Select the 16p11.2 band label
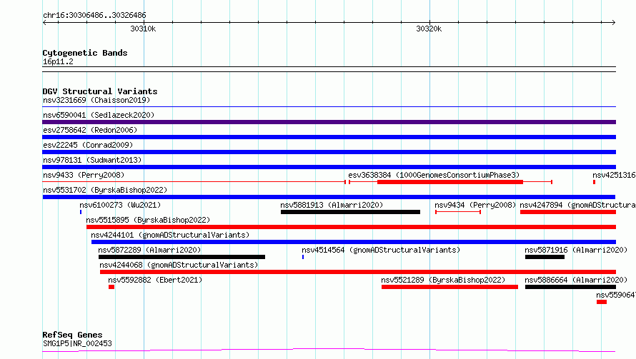636x359 pixels. pyautogui.click(x=58, y=61)
